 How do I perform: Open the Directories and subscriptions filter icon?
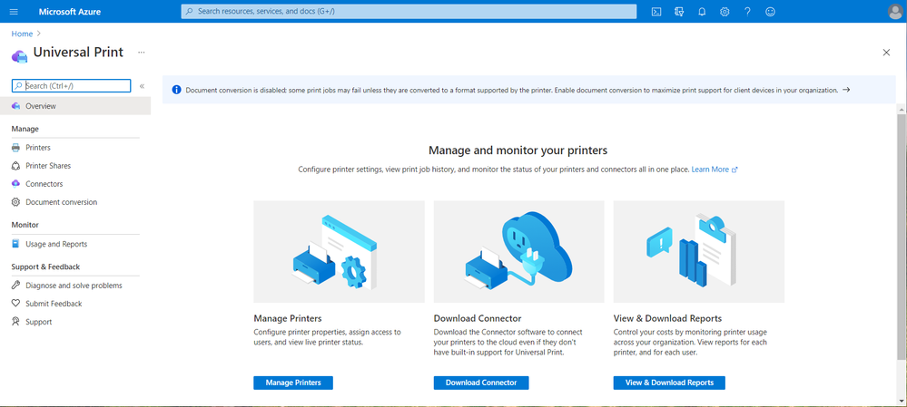(x=679, y=12)
